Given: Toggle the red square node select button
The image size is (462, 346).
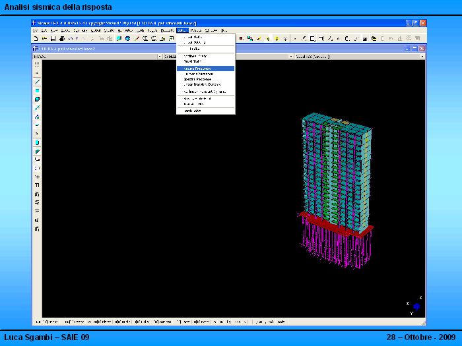Looking at the screenshot, I should pos(241,38).
